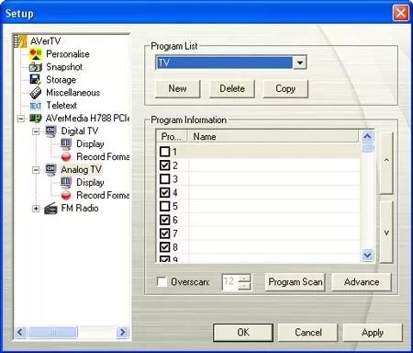This screenshot has height=353, width=413.
Task: Collapse the Digital TV tree node
Action: coord(36,131)
